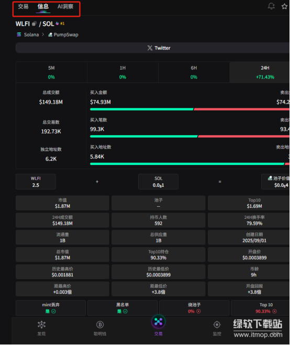Open the 监控 monitor icon
290x345 pixels.
[217, 325]
